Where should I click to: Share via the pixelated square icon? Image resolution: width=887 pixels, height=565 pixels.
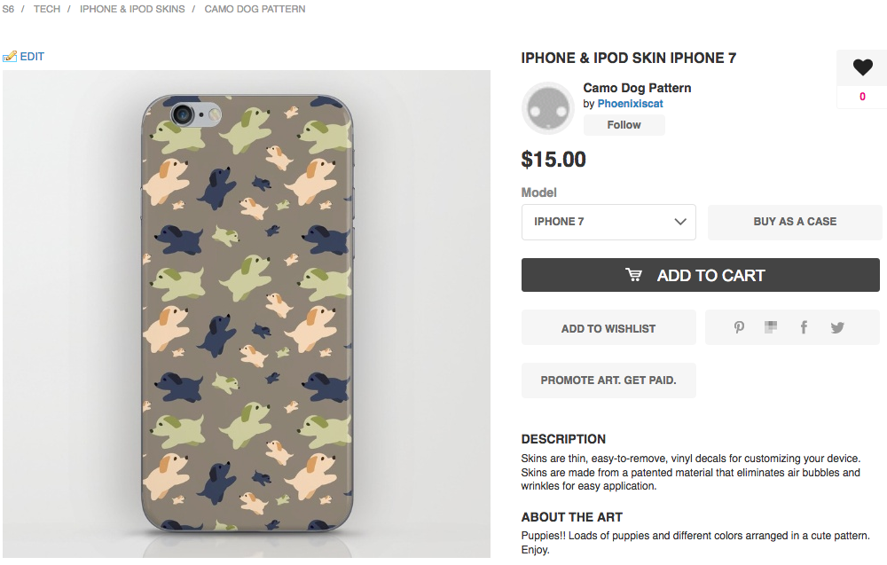(x=771, y=327)
